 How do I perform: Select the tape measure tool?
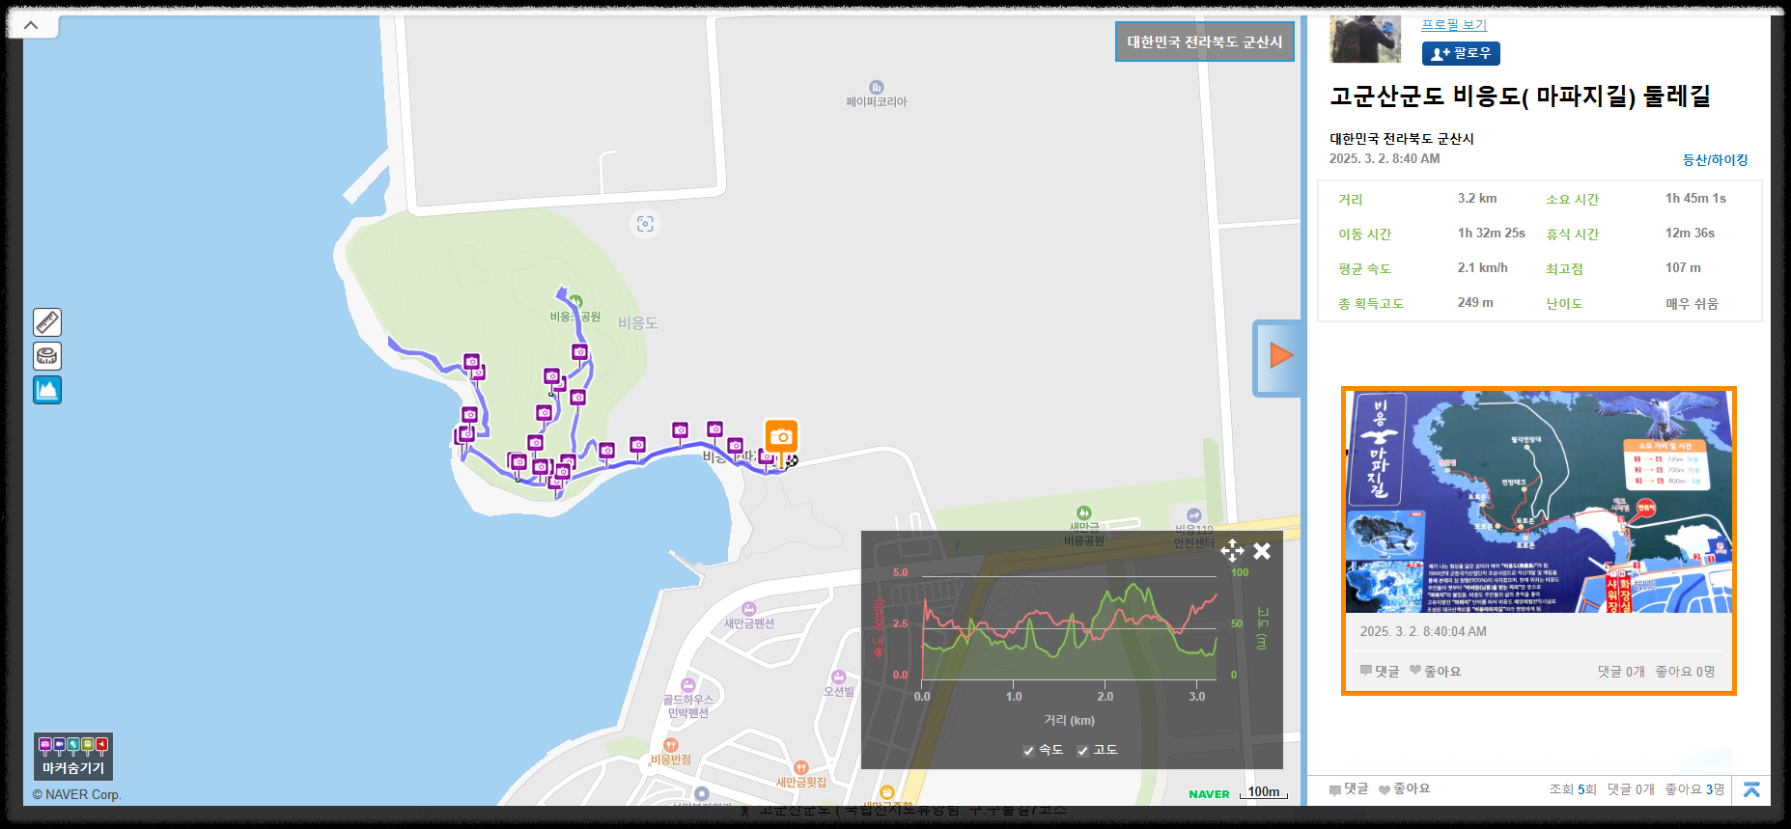coord(47,356)
